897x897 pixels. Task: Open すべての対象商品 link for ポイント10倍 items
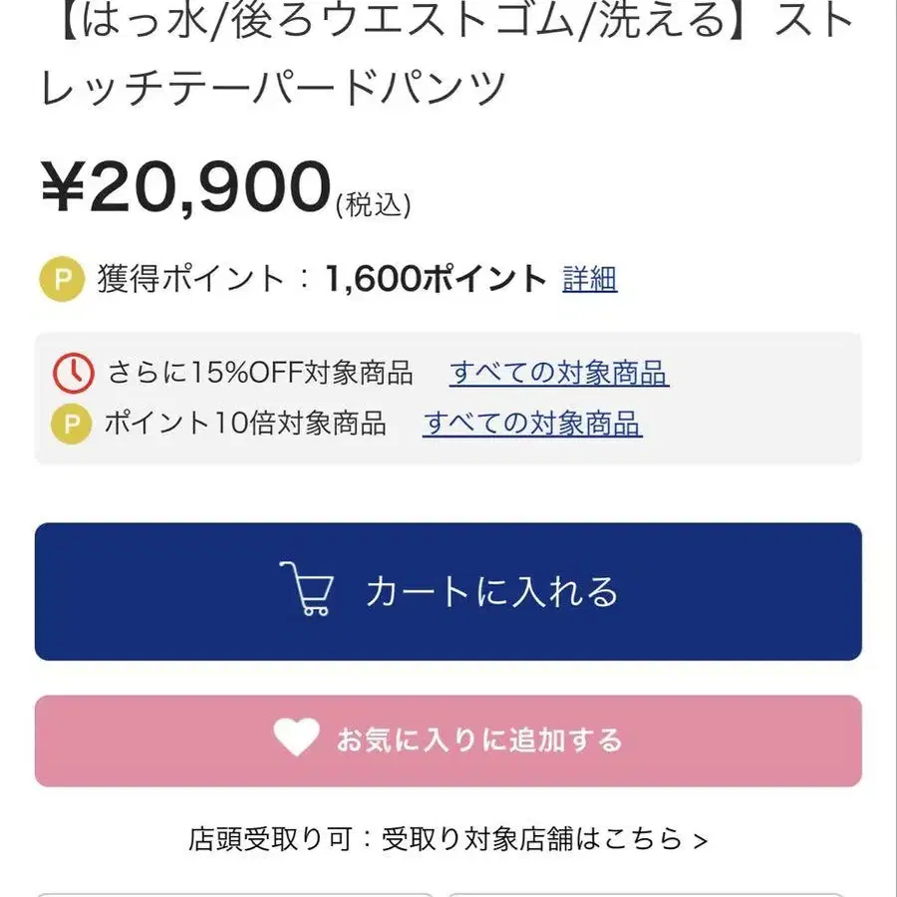(x=532, y=424)
